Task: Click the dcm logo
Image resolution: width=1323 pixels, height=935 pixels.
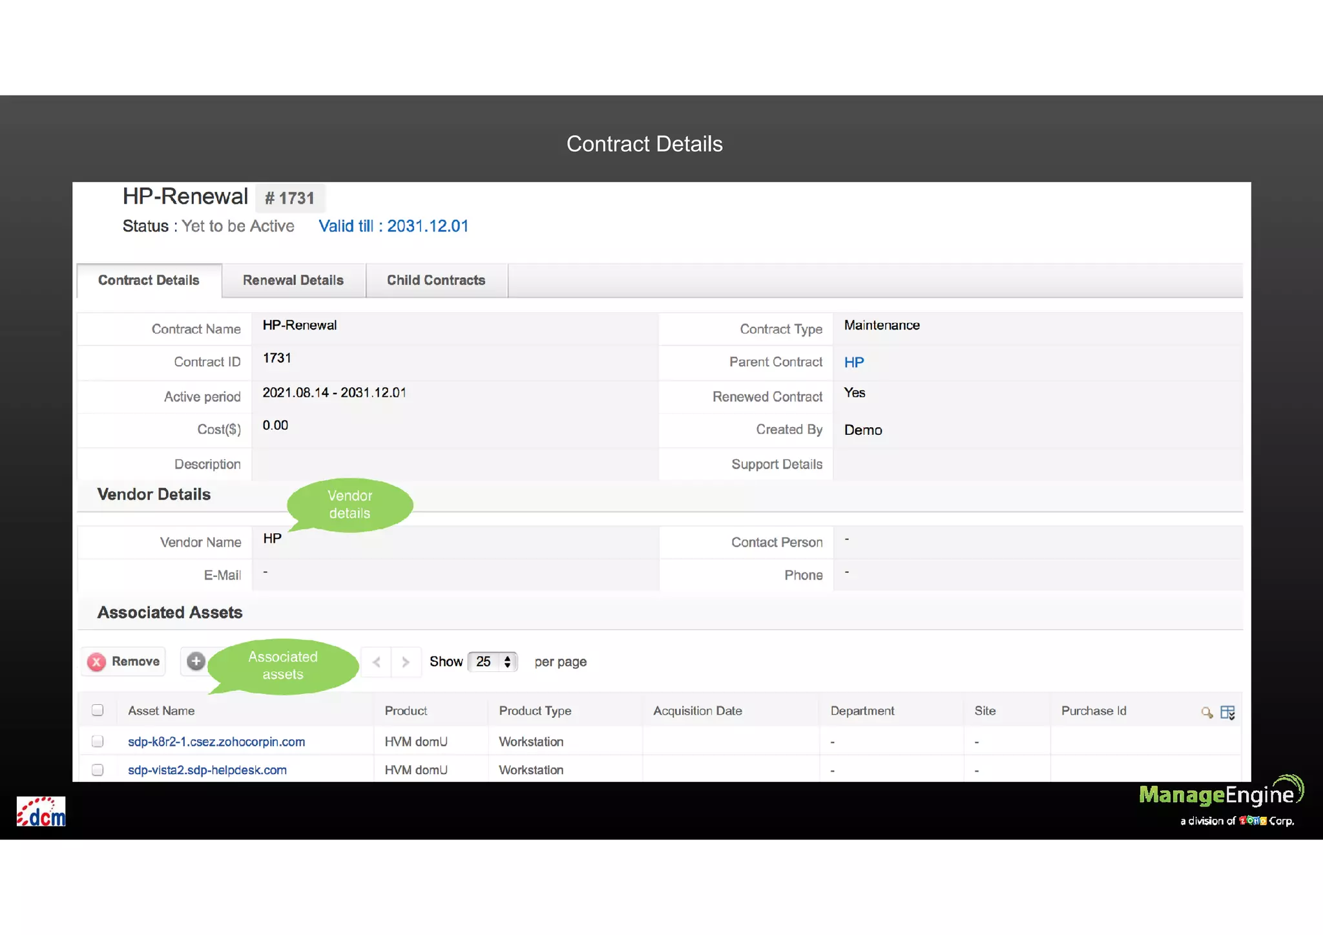Action: (x=41, y=812)
